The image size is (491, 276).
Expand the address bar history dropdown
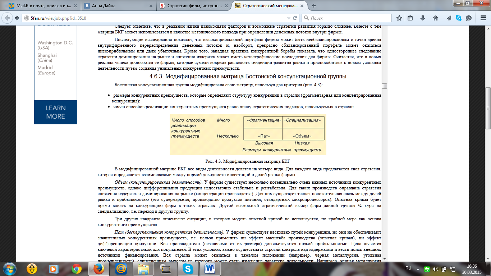pyautogui.click(x=288, y=18)
